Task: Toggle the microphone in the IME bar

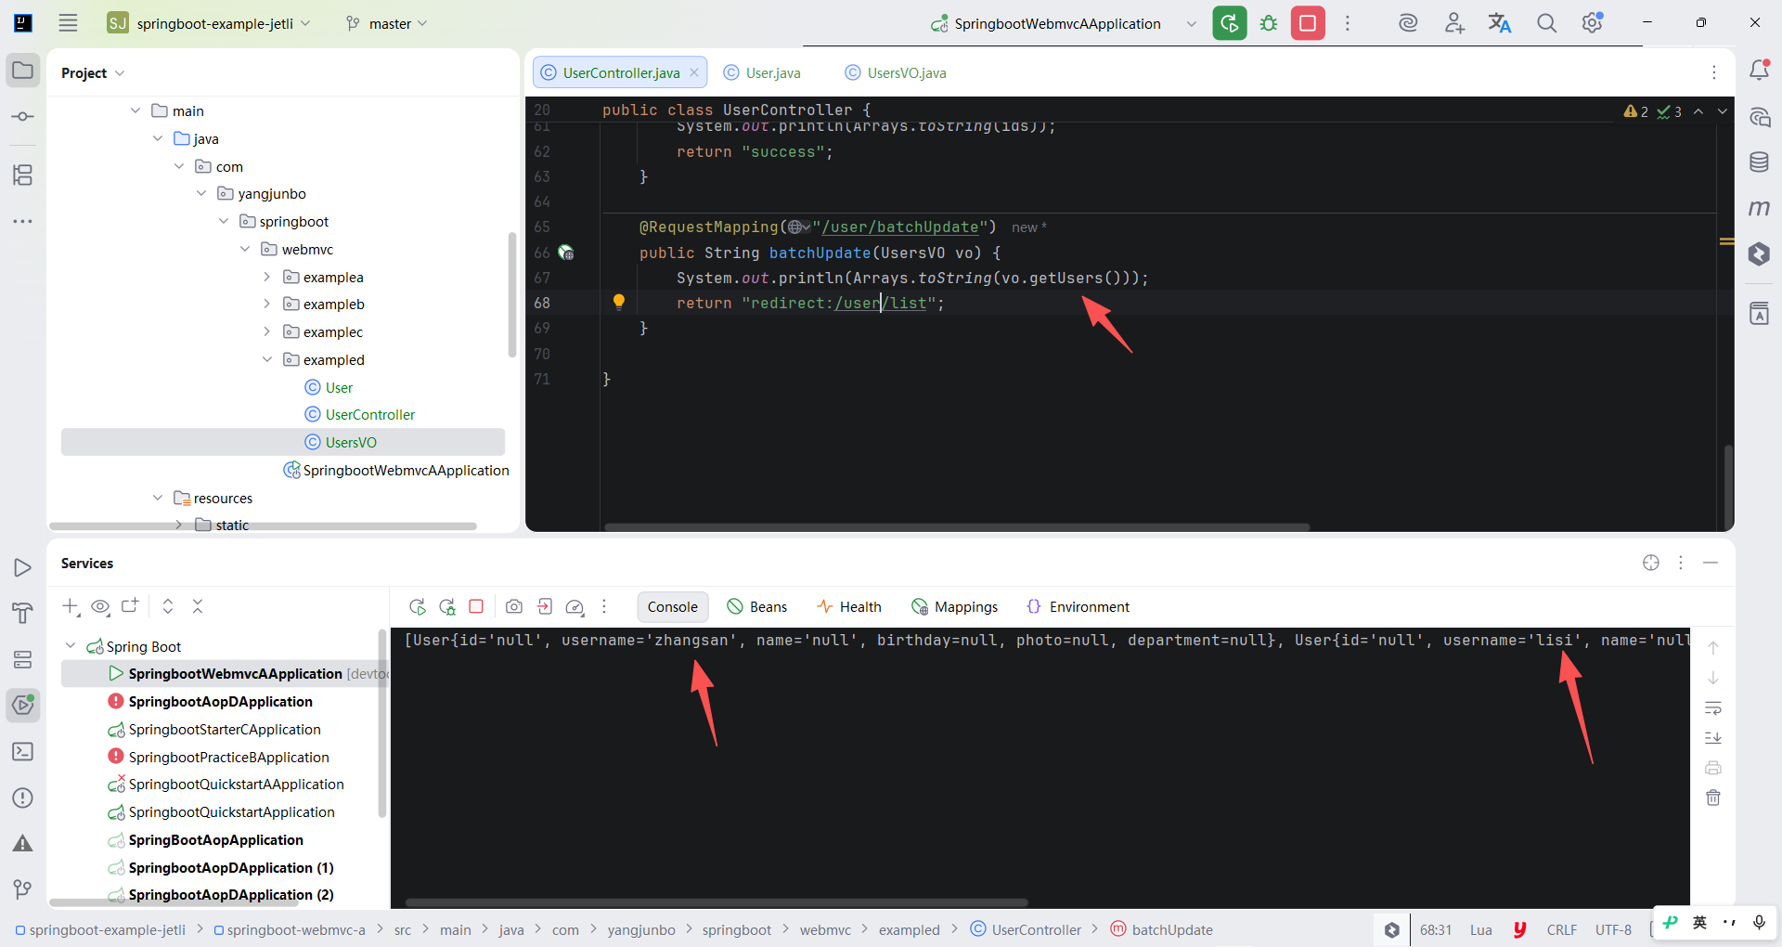Action: (1759, 922)
